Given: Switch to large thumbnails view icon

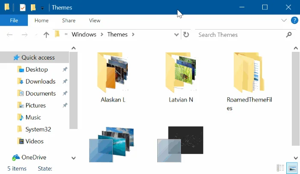Looking at the screenshot, I should (292, 168).
